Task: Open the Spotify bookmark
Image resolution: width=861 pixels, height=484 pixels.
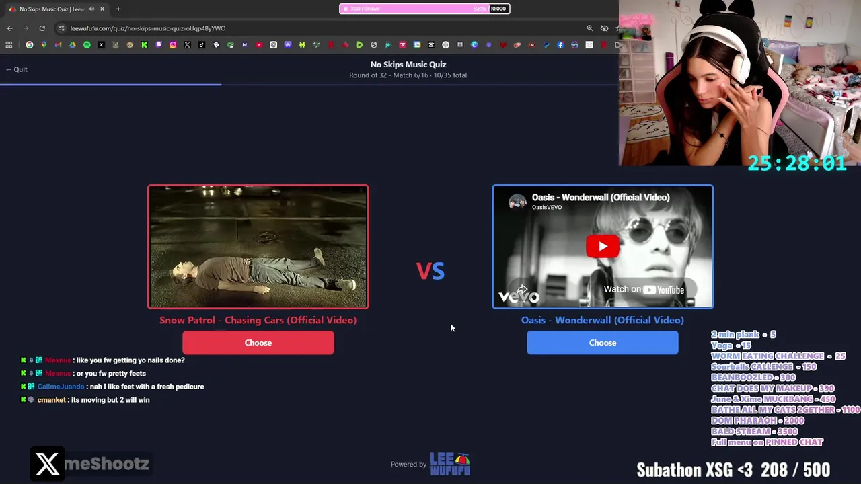Action: [x=87, y=45]
